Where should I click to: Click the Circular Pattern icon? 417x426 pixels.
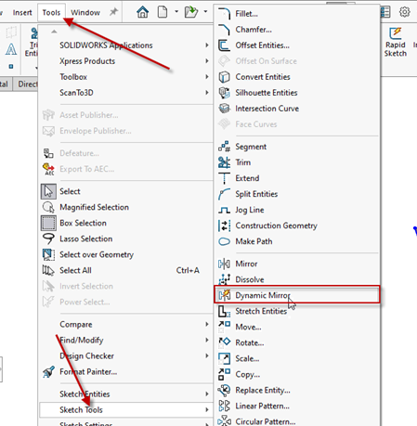pyautogui.click(x=224, y=421)
